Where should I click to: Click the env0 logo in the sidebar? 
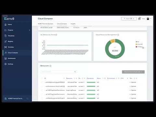pos(9,19)
